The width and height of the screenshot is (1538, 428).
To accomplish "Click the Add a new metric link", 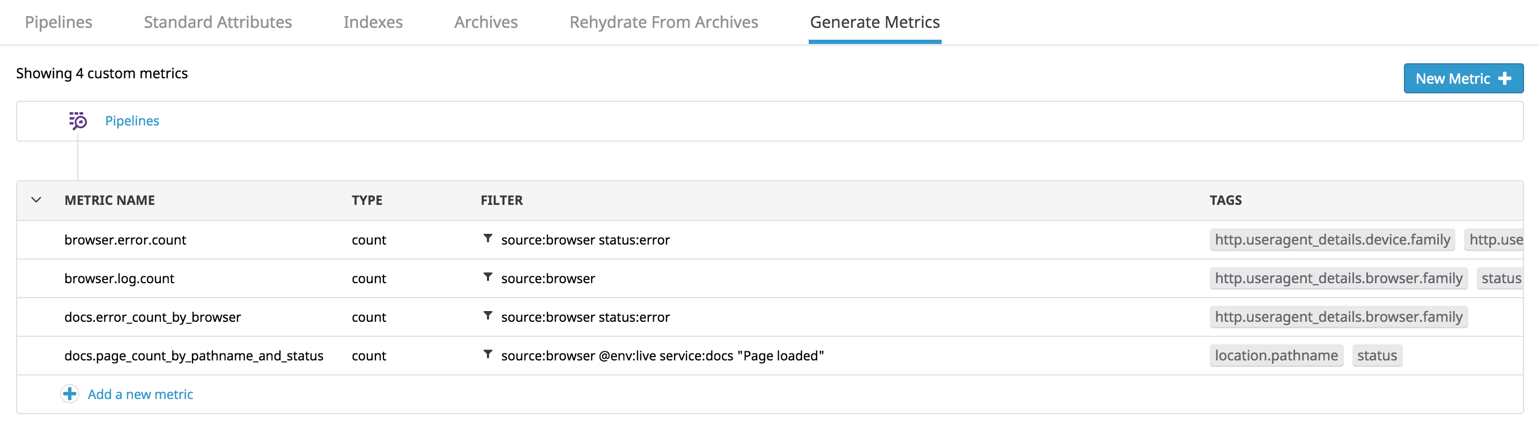I will [140, 394].
